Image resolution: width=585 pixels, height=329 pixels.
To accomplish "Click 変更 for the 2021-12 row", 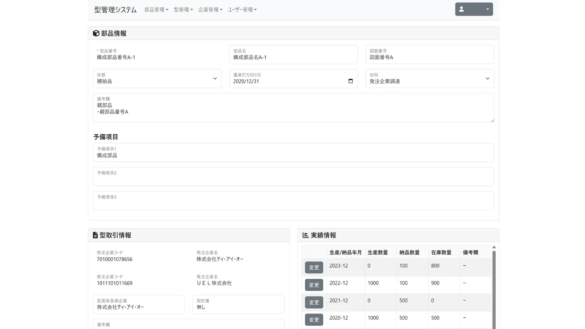I will coord(314,302).
